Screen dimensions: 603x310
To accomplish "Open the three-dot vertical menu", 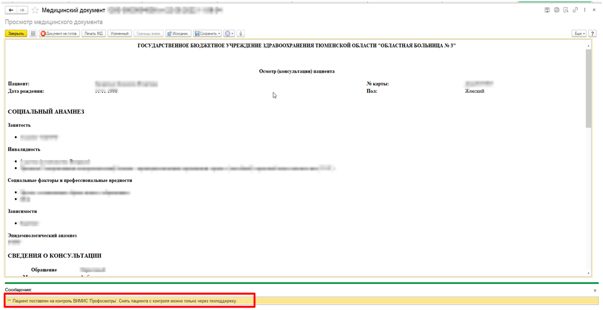I will [x=583, y=10].
